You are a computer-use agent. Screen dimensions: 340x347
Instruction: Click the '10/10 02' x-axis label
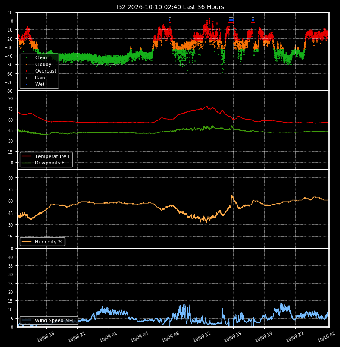tap(326, 337)
